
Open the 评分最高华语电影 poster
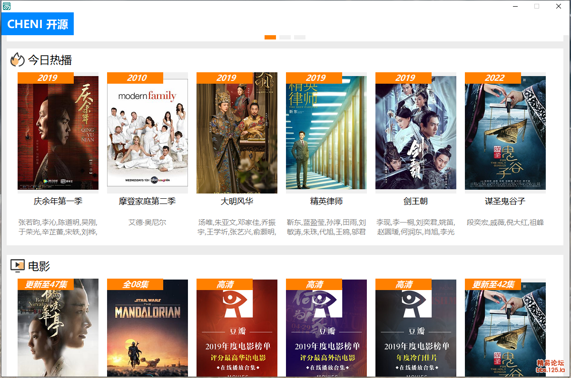[237, 328]
